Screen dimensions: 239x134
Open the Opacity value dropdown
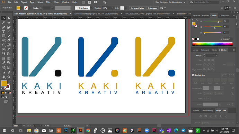pyautogui.click(x=112, y=8)
